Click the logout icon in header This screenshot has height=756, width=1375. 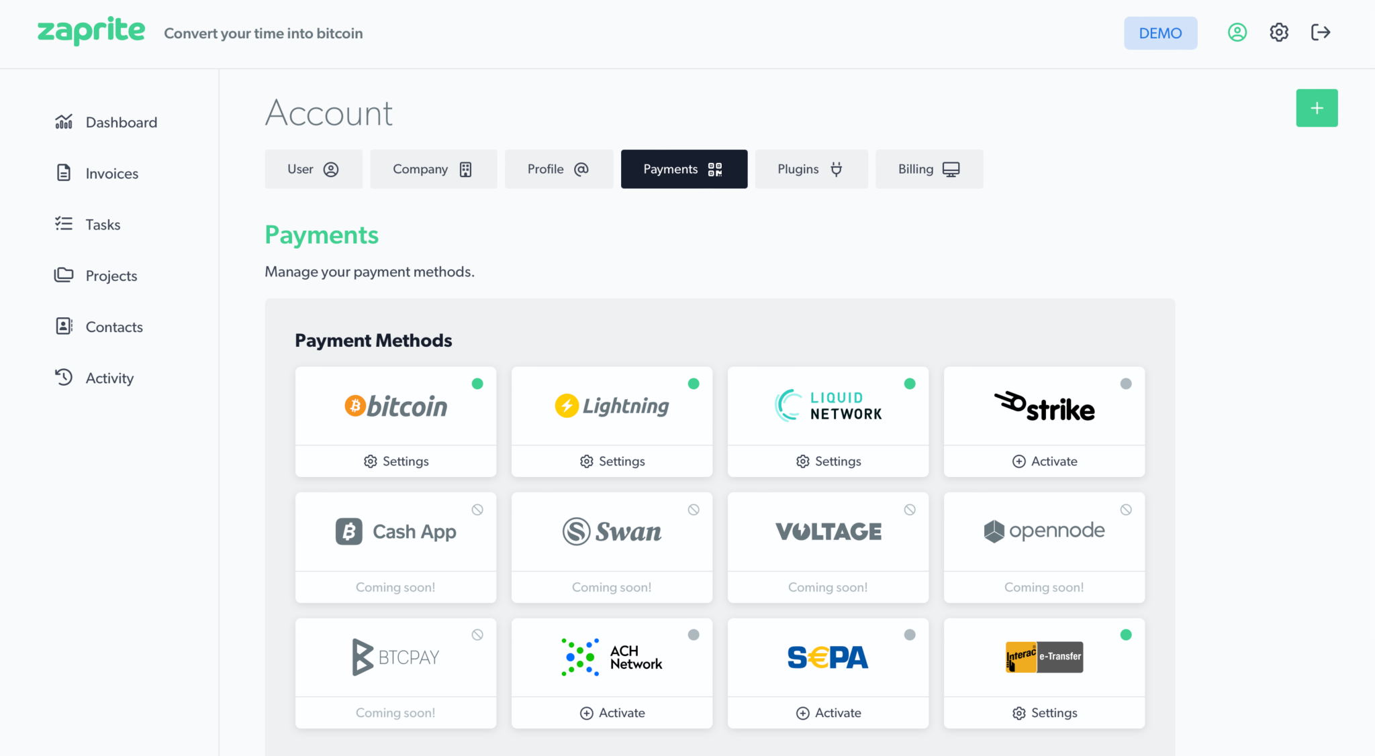(x=1320, y=32)
